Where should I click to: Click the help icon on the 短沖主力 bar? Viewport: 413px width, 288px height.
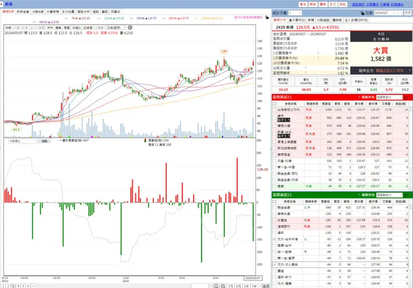coord(410,71)
